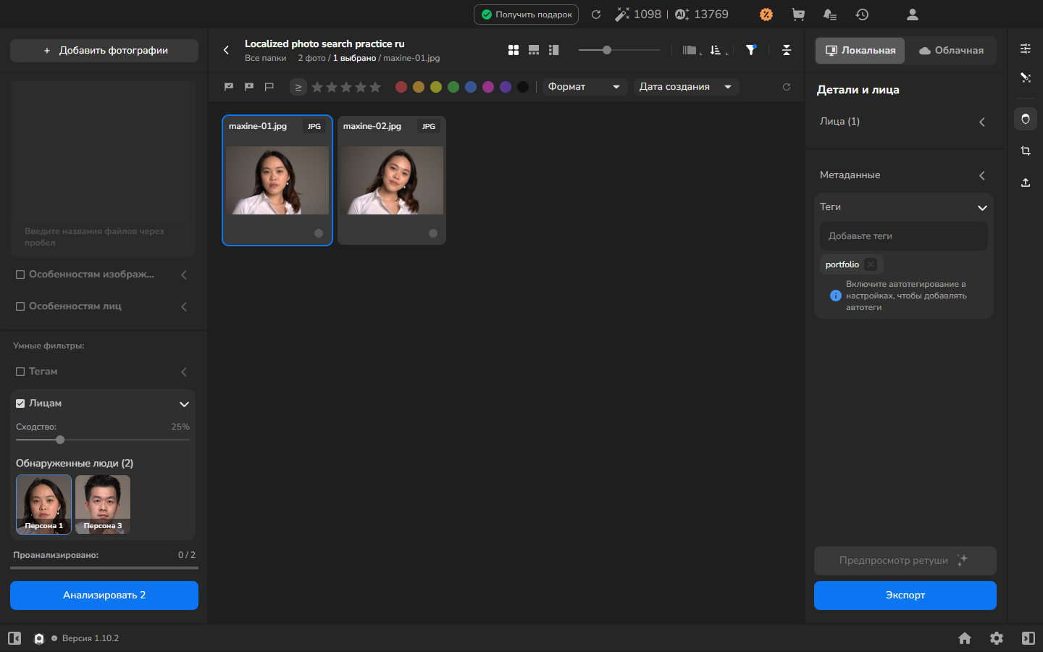
Task: Open the Все папки breadcrumb link
Action: 265,58
